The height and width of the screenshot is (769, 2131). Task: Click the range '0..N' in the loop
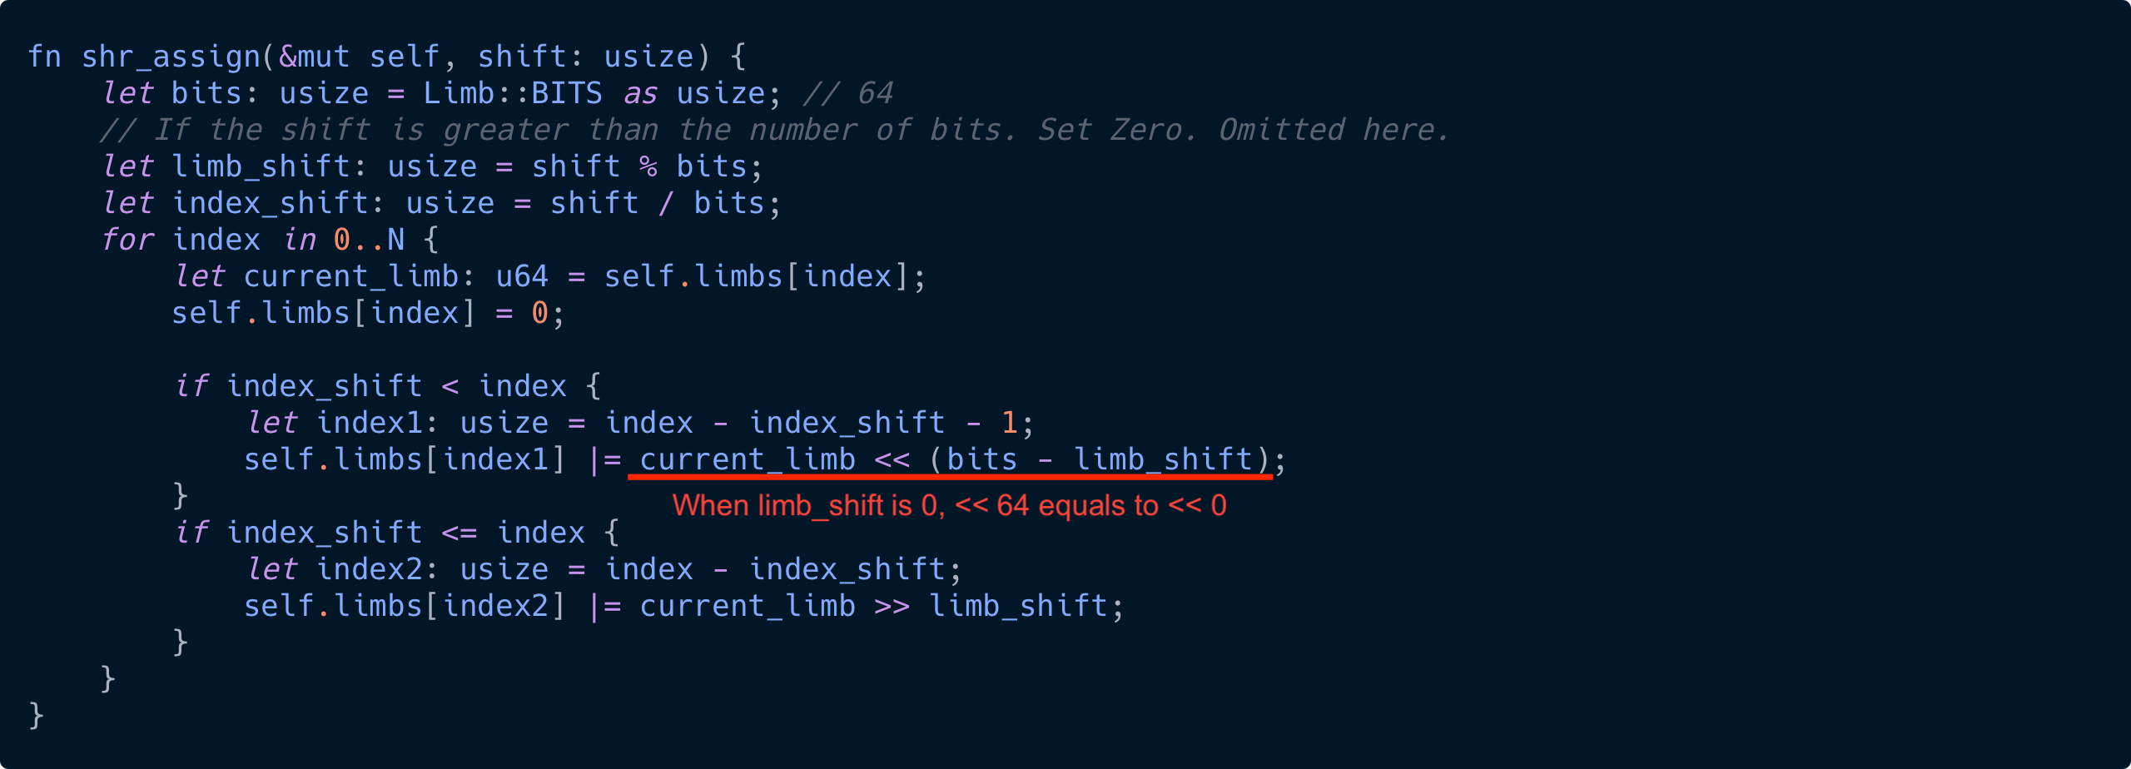point(369,240)
